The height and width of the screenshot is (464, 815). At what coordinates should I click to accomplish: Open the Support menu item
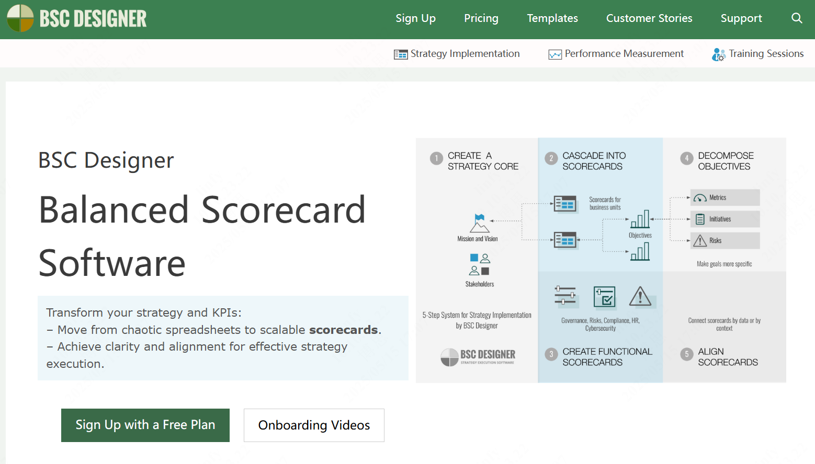click(x=741, y=18)
